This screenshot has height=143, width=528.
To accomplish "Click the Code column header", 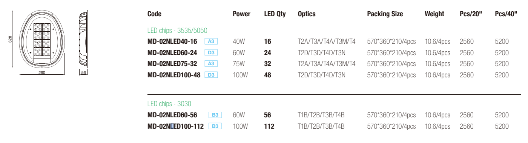I will pos(154,14).
